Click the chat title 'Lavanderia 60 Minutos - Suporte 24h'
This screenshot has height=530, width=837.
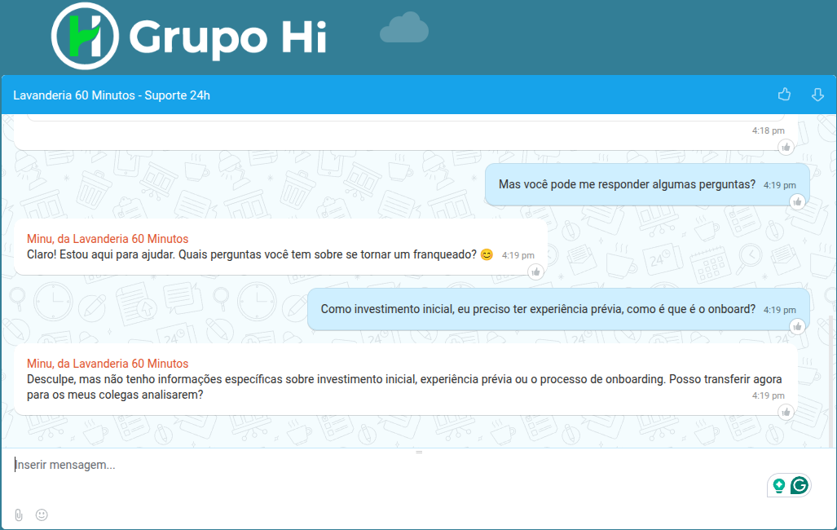[112, 95]
